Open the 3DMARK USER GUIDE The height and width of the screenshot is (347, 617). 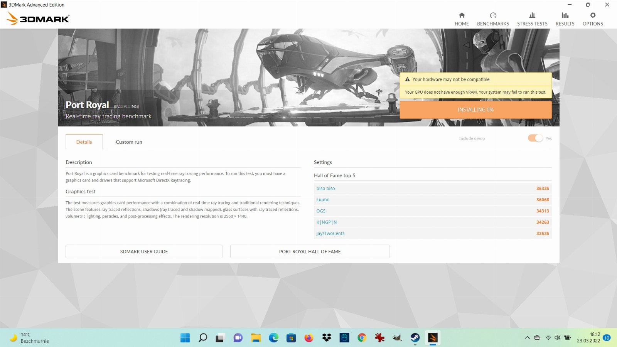click(144, 251)
